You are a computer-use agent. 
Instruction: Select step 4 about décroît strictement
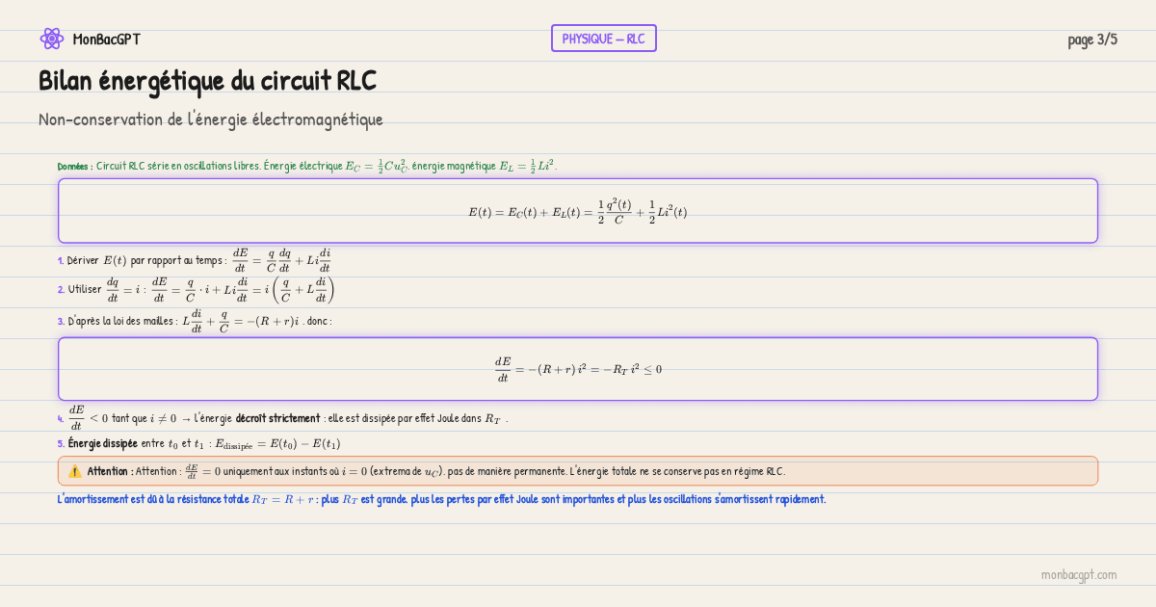[x=282, y=418]
